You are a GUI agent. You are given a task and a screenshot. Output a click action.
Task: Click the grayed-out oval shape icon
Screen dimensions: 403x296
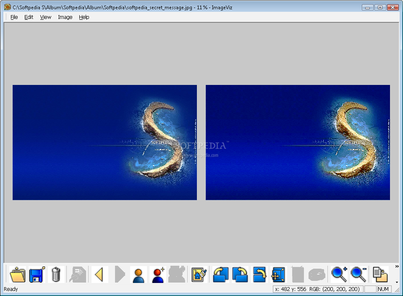pos(317,275)
